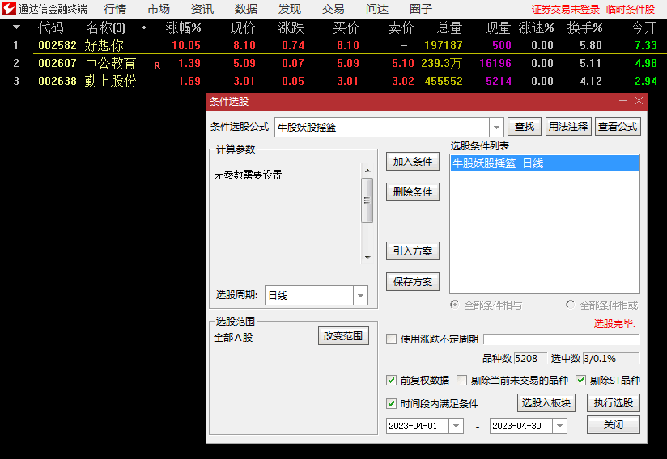This screenshot has height=459, width=667.
Task: Open the 发现 menu
Action: tap(290, 9)
